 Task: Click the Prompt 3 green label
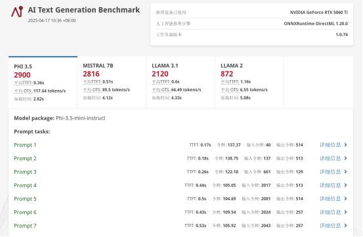25,172
